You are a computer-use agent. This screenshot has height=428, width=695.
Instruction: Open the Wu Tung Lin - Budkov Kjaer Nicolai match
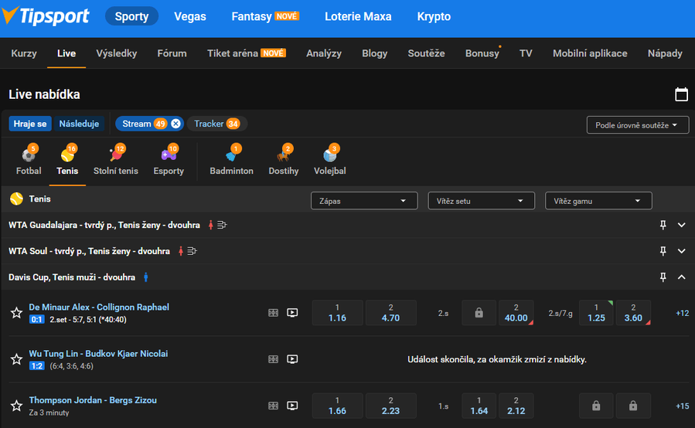98,354
